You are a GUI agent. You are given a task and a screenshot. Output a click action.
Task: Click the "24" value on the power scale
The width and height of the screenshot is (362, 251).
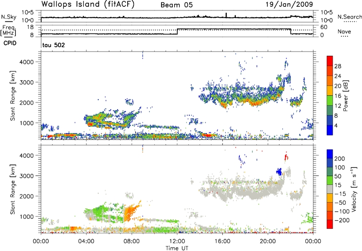[338, 76]
